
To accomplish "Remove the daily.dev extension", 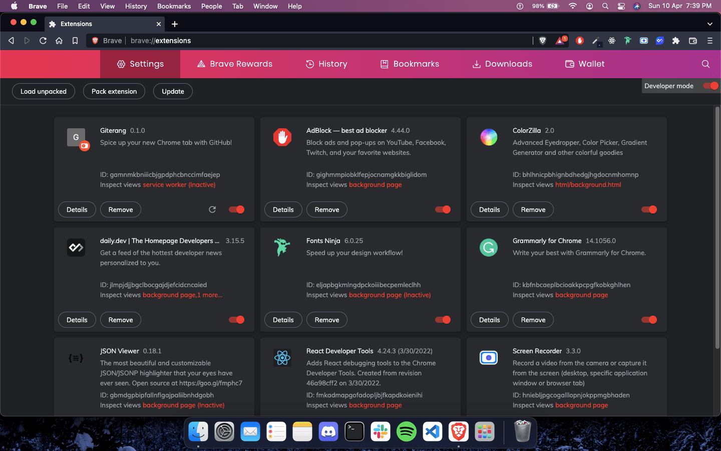I will coord(121,320).
